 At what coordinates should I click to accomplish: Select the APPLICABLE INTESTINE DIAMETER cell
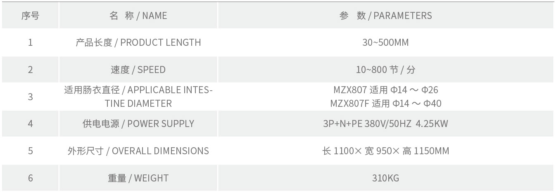pyautogui.click(x=138, y=96)
